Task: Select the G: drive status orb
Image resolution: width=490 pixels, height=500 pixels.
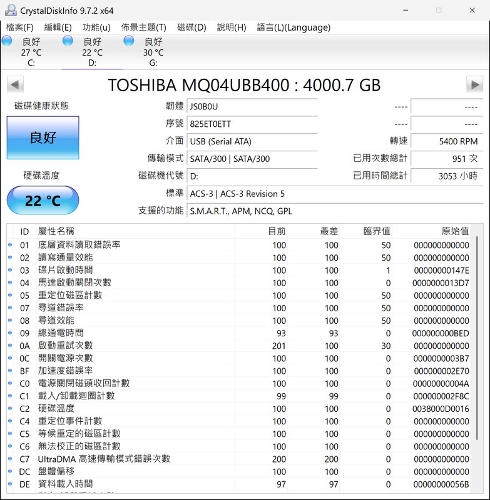Action: (129, 41)
